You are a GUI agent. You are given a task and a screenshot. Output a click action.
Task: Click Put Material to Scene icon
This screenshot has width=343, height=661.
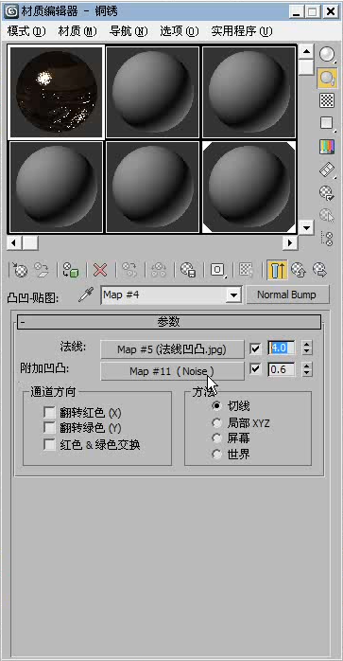coord(42,270)
